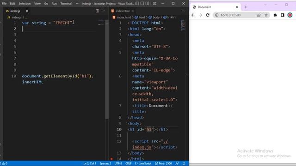Click the index.html minimap
Screen dimensions: 296x166
[x=183, y=25]
